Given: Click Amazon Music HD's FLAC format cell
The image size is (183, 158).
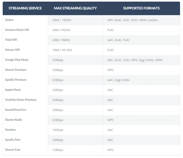Looking at the screenshot, I should point(111,30).
